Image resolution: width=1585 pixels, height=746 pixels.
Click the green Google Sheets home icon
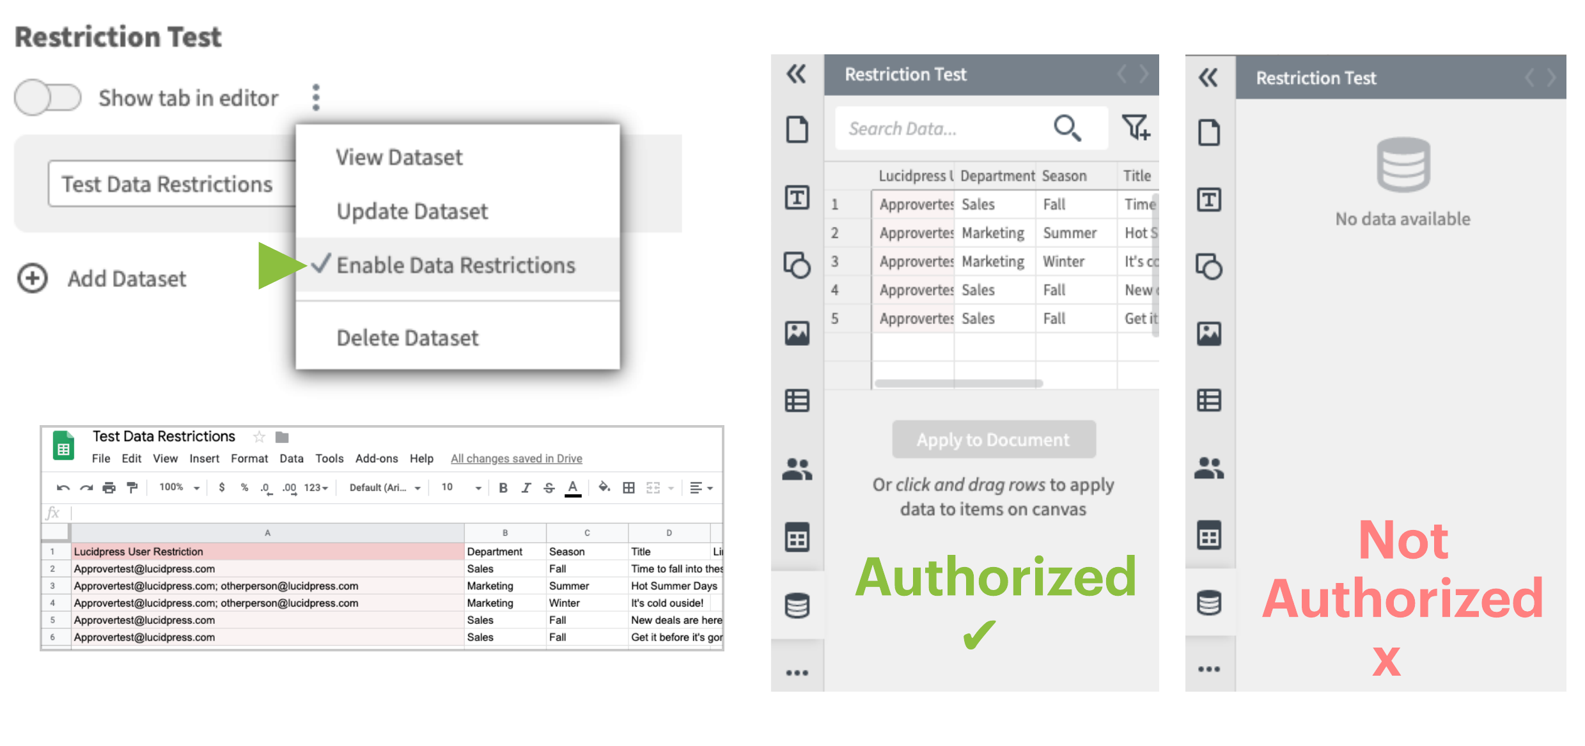(x=63, y=446)
